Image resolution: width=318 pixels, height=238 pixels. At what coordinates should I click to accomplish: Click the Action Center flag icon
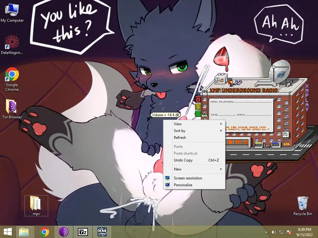288,232
